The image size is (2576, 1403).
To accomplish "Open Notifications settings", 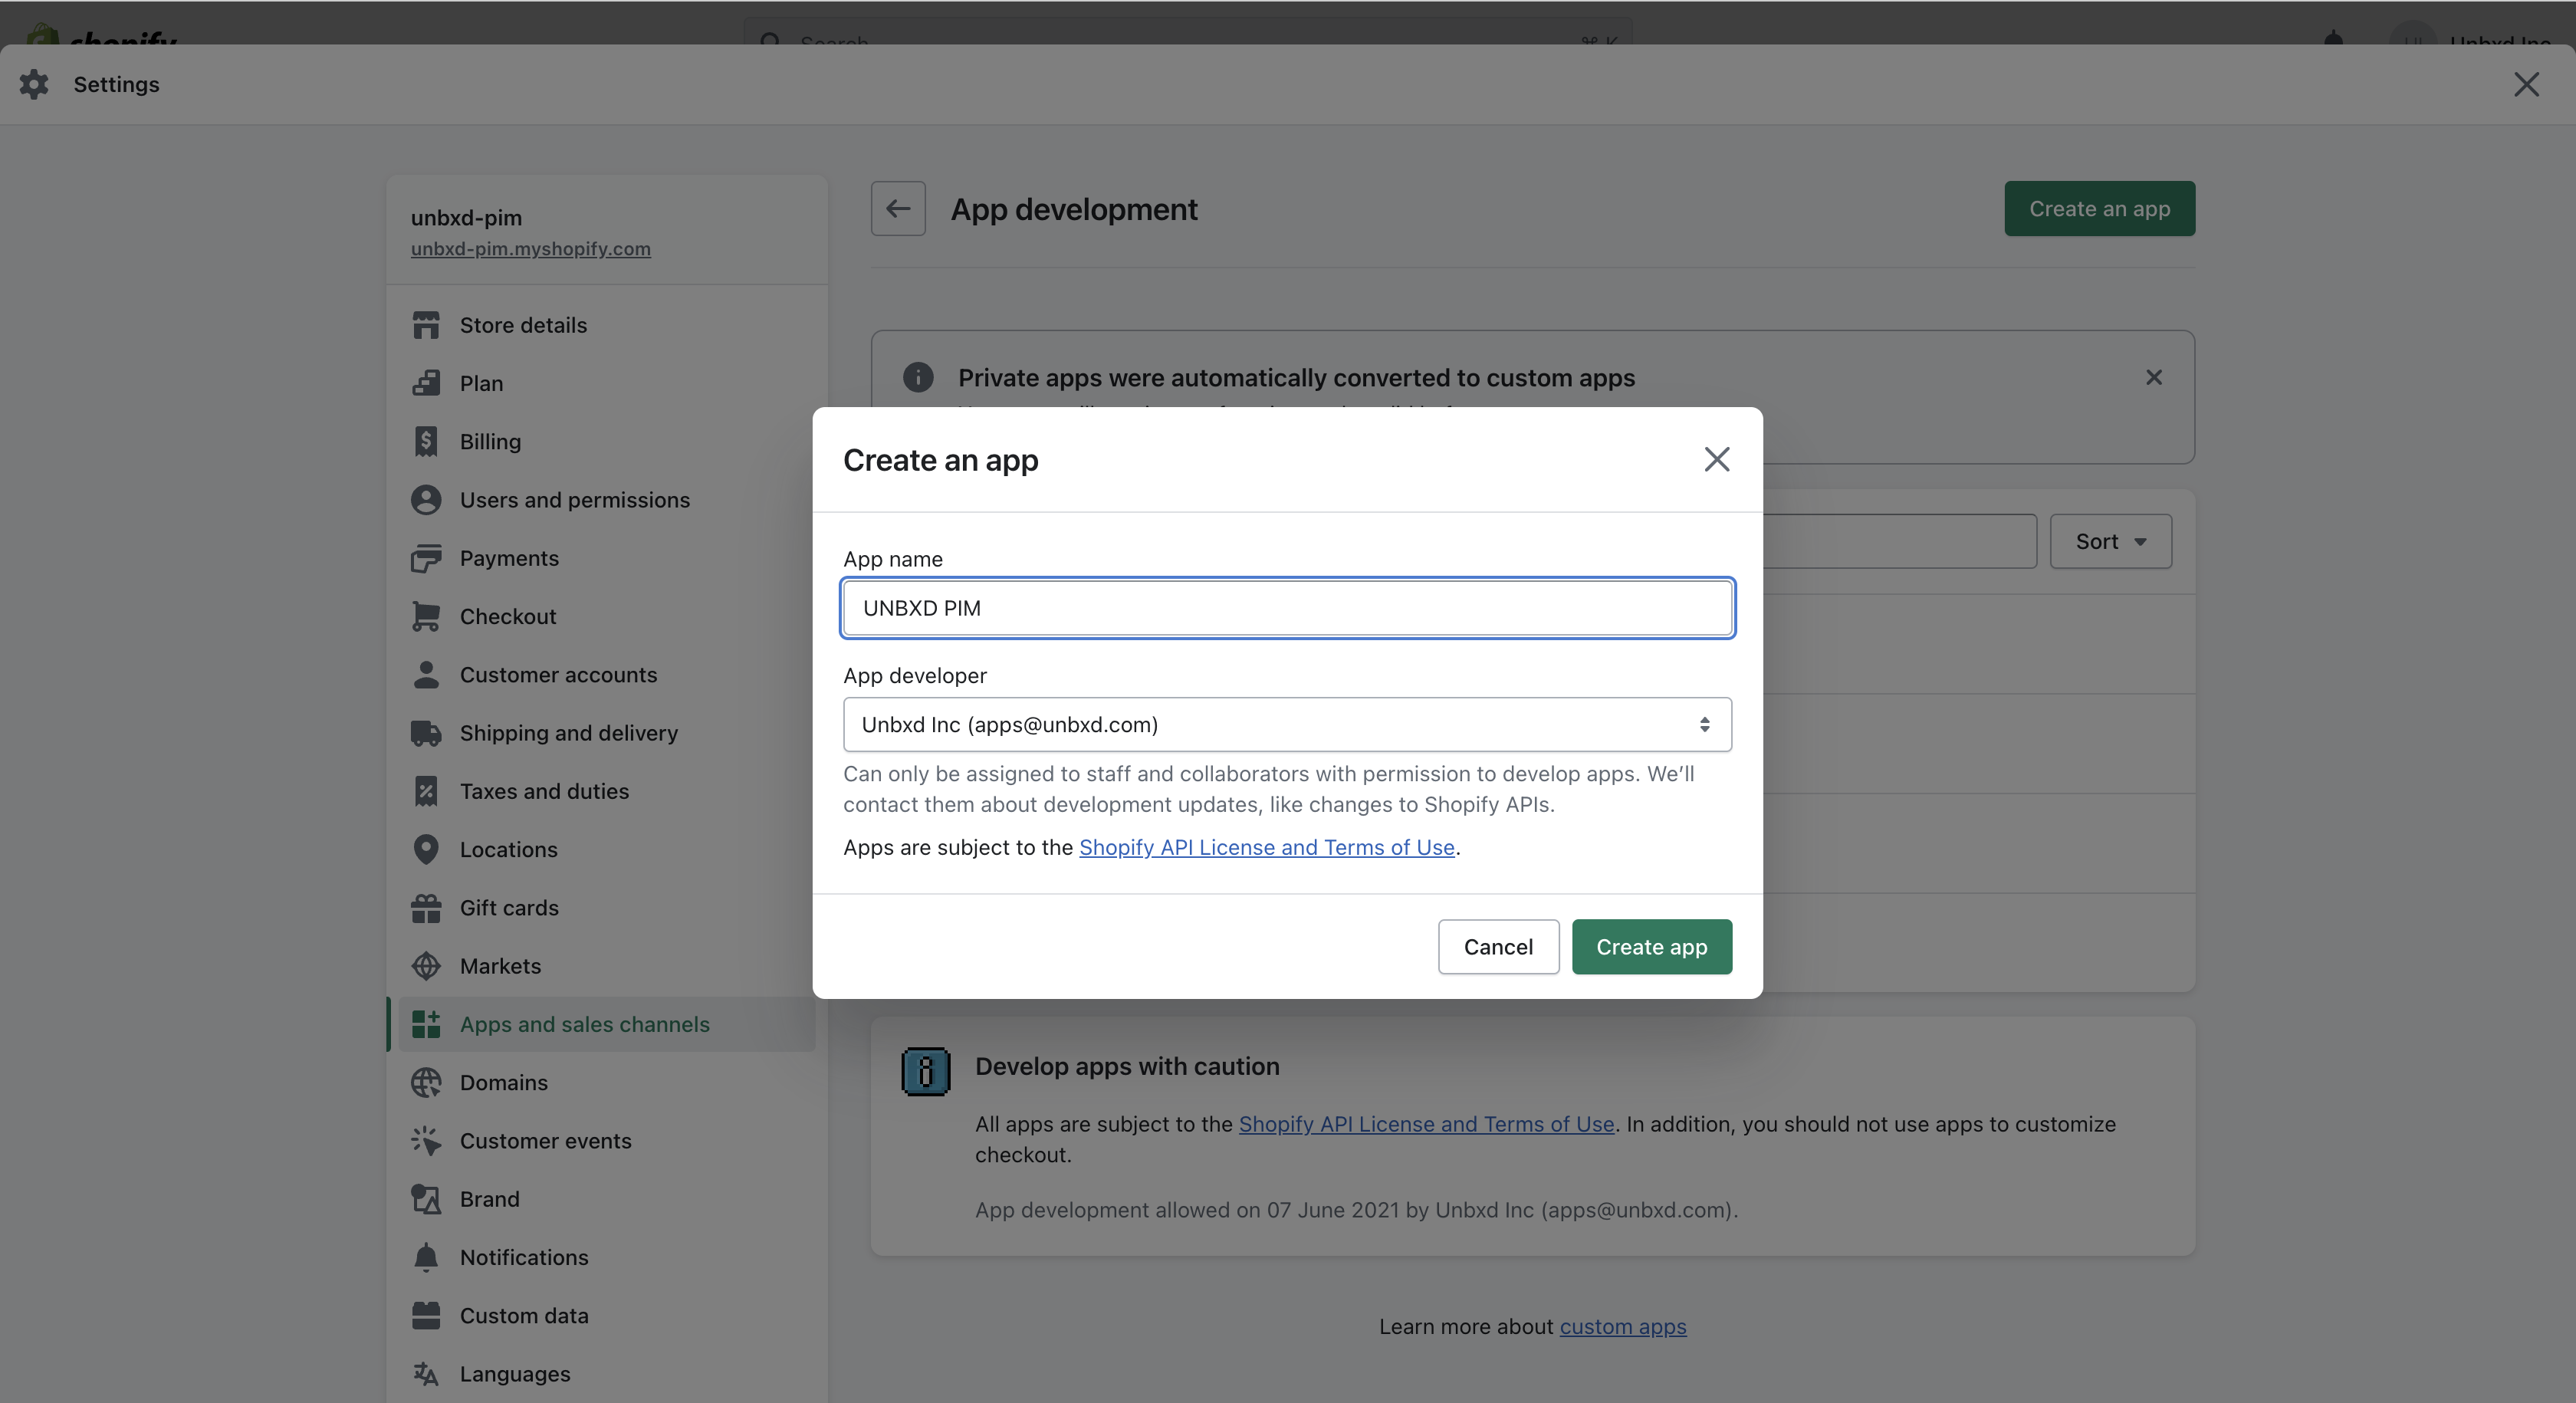I will click(x=606, y=1257).
